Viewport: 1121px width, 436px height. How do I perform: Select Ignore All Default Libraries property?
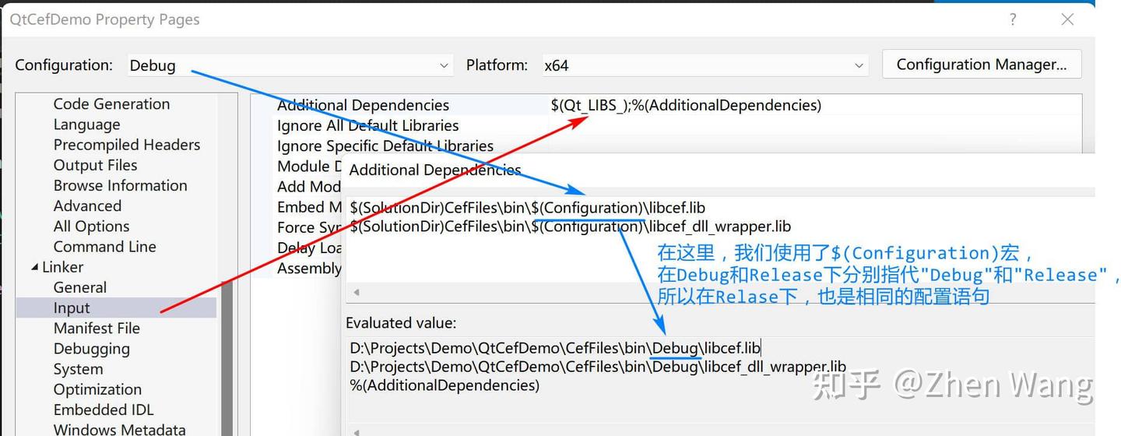(x=367, y=125)
